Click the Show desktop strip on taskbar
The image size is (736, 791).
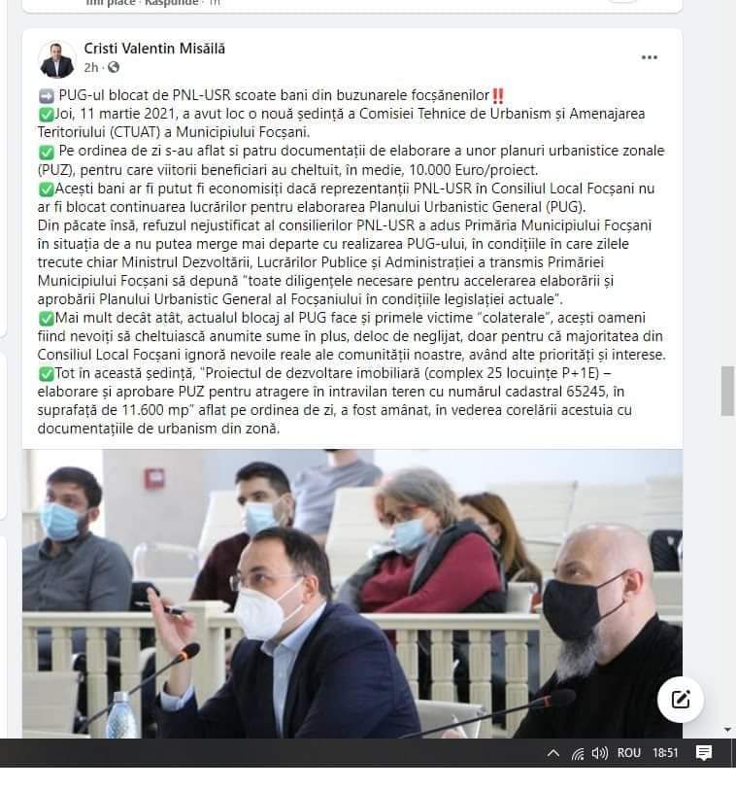[733, 753]
